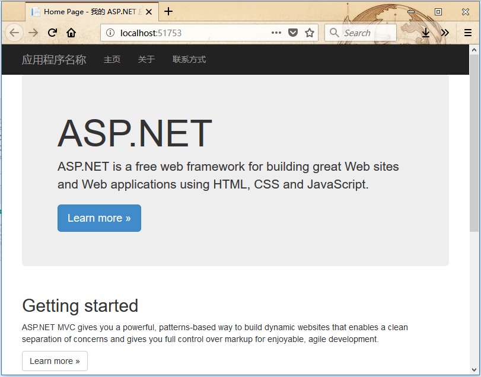Image resolution: width=481 pixels, height=377 pixels.
Task: Go to the 关于 page
Action: 146,59
